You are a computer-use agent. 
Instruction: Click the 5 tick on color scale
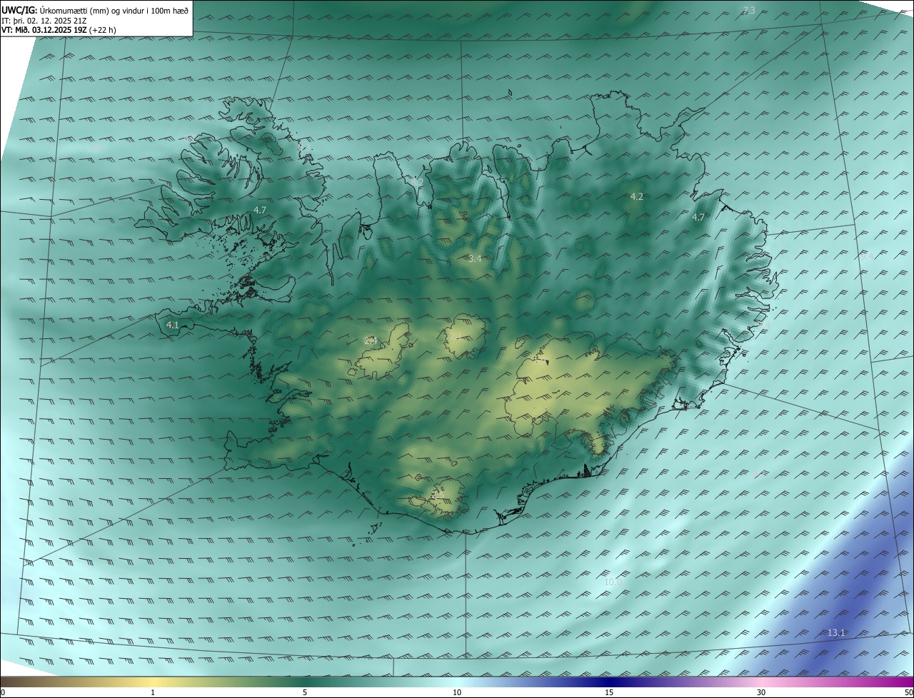click(x=305, y=692)
